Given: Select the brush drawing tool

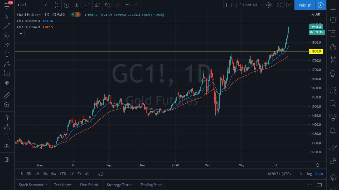Looking at the screenshot, I should click(7, 45).
